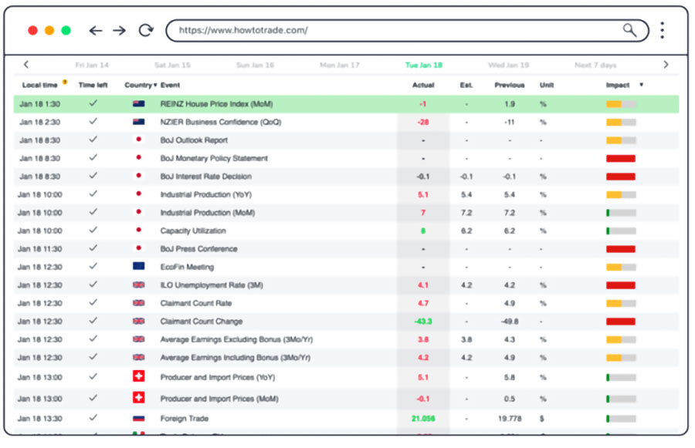Click the flag on NZIER Business Confidence row
695x448 pixels.
[139, 122]
